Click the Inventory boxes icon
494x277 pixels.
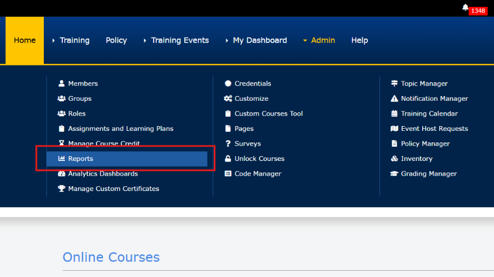pyautogui.click(x=394, y=158)
